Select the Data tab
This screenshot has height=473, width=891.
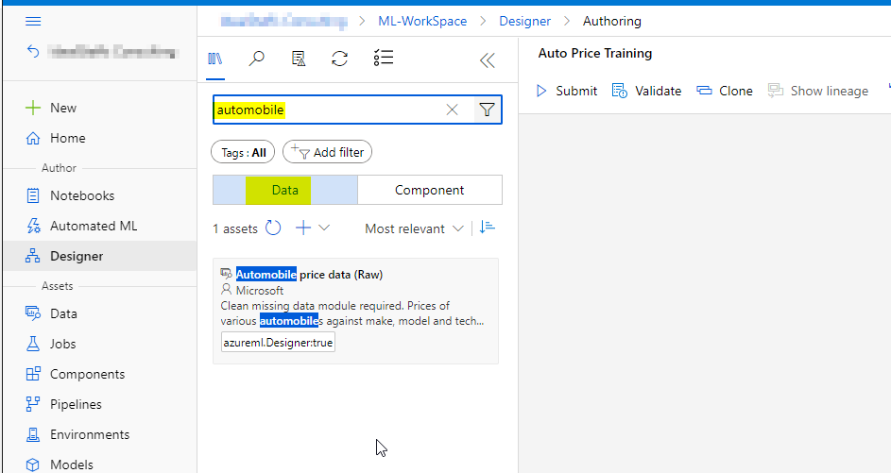point(284,190)
